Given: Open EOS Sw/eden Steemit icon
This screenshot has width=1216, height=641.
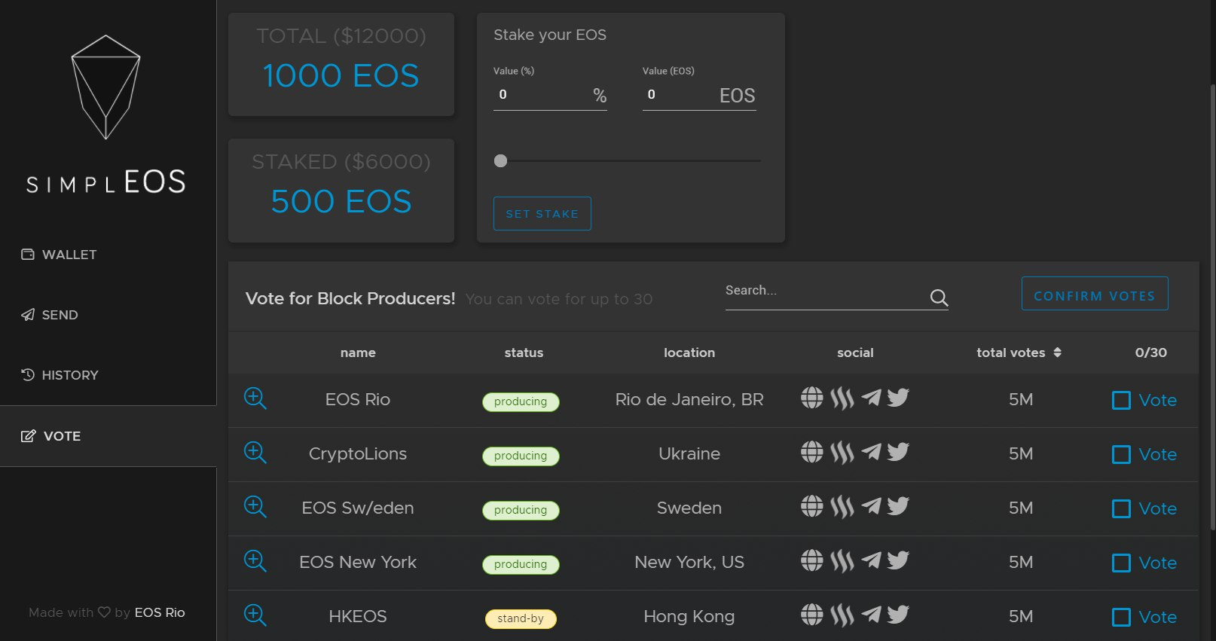Looking at the screenshot, I should point(842,506).
